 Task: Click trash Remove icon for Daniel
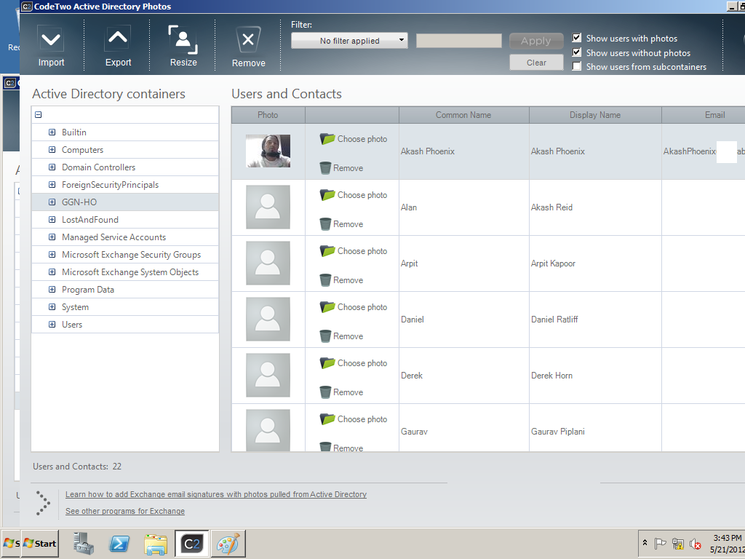[x=325, y=336]
